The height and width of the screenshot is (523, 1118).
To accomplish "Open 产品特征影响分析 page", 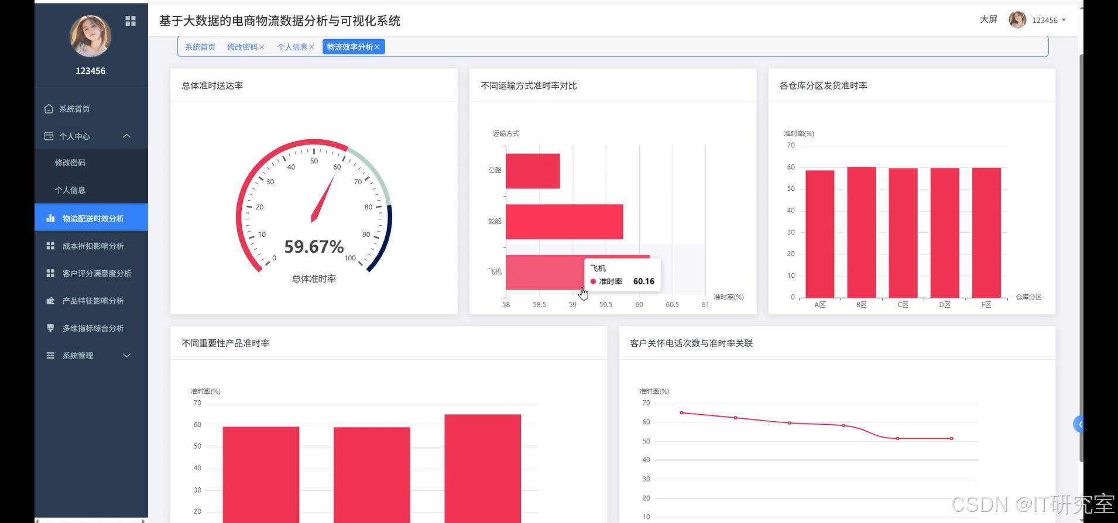I will (x=91, y=301).
